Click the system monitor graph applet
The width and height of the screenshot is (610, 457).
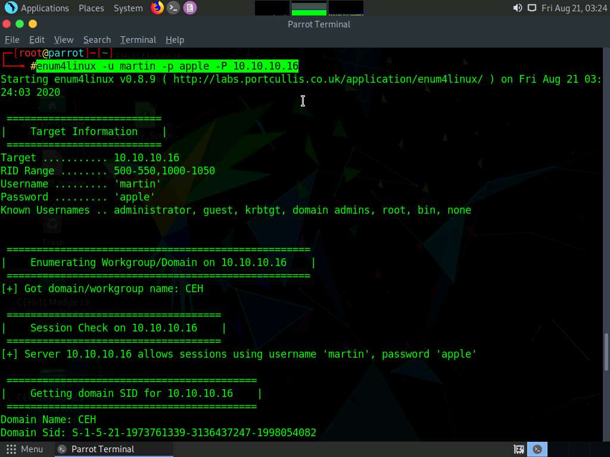point(309,8)
